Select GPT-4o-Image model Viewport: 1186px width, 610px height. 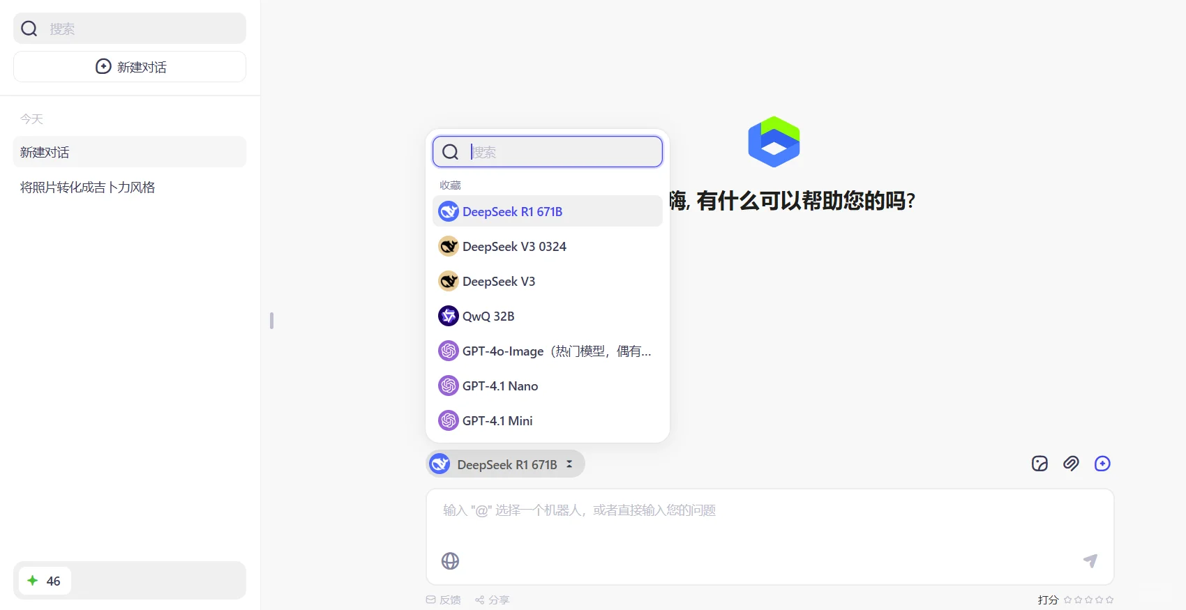pos(548,351)
